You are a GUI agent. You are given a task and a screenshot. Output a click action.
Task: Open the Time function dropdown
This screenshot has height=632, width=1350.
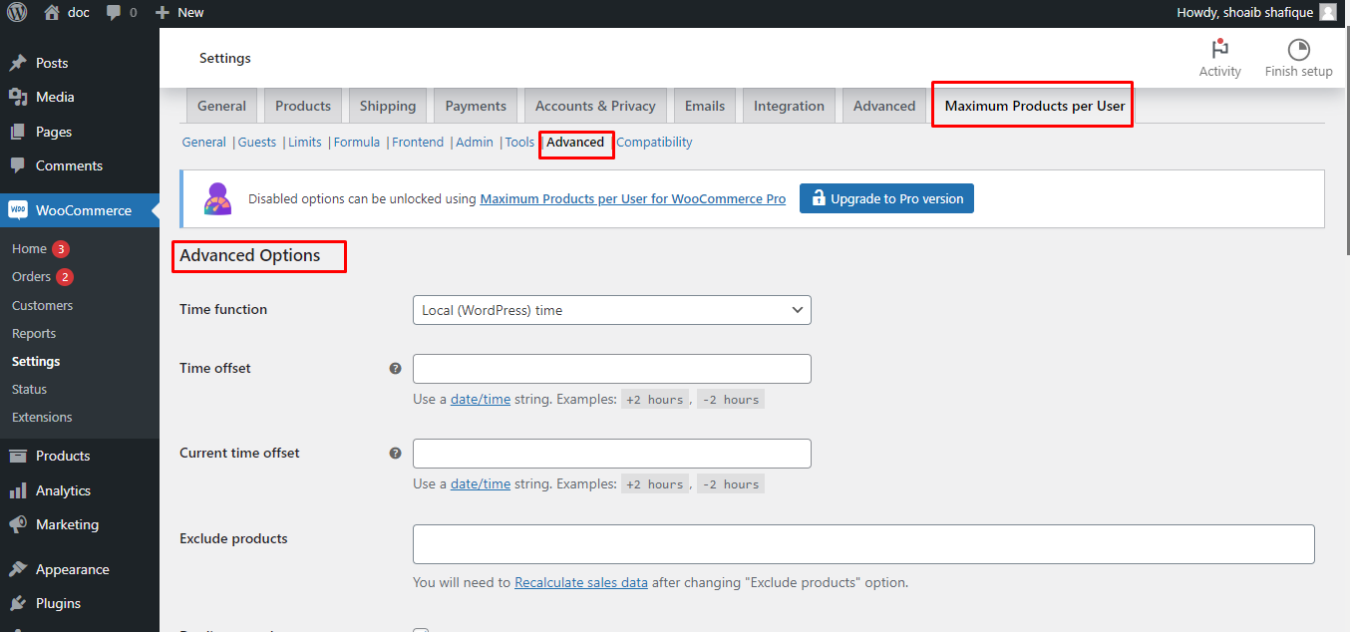pyautogui.click(x=611, y=310)
